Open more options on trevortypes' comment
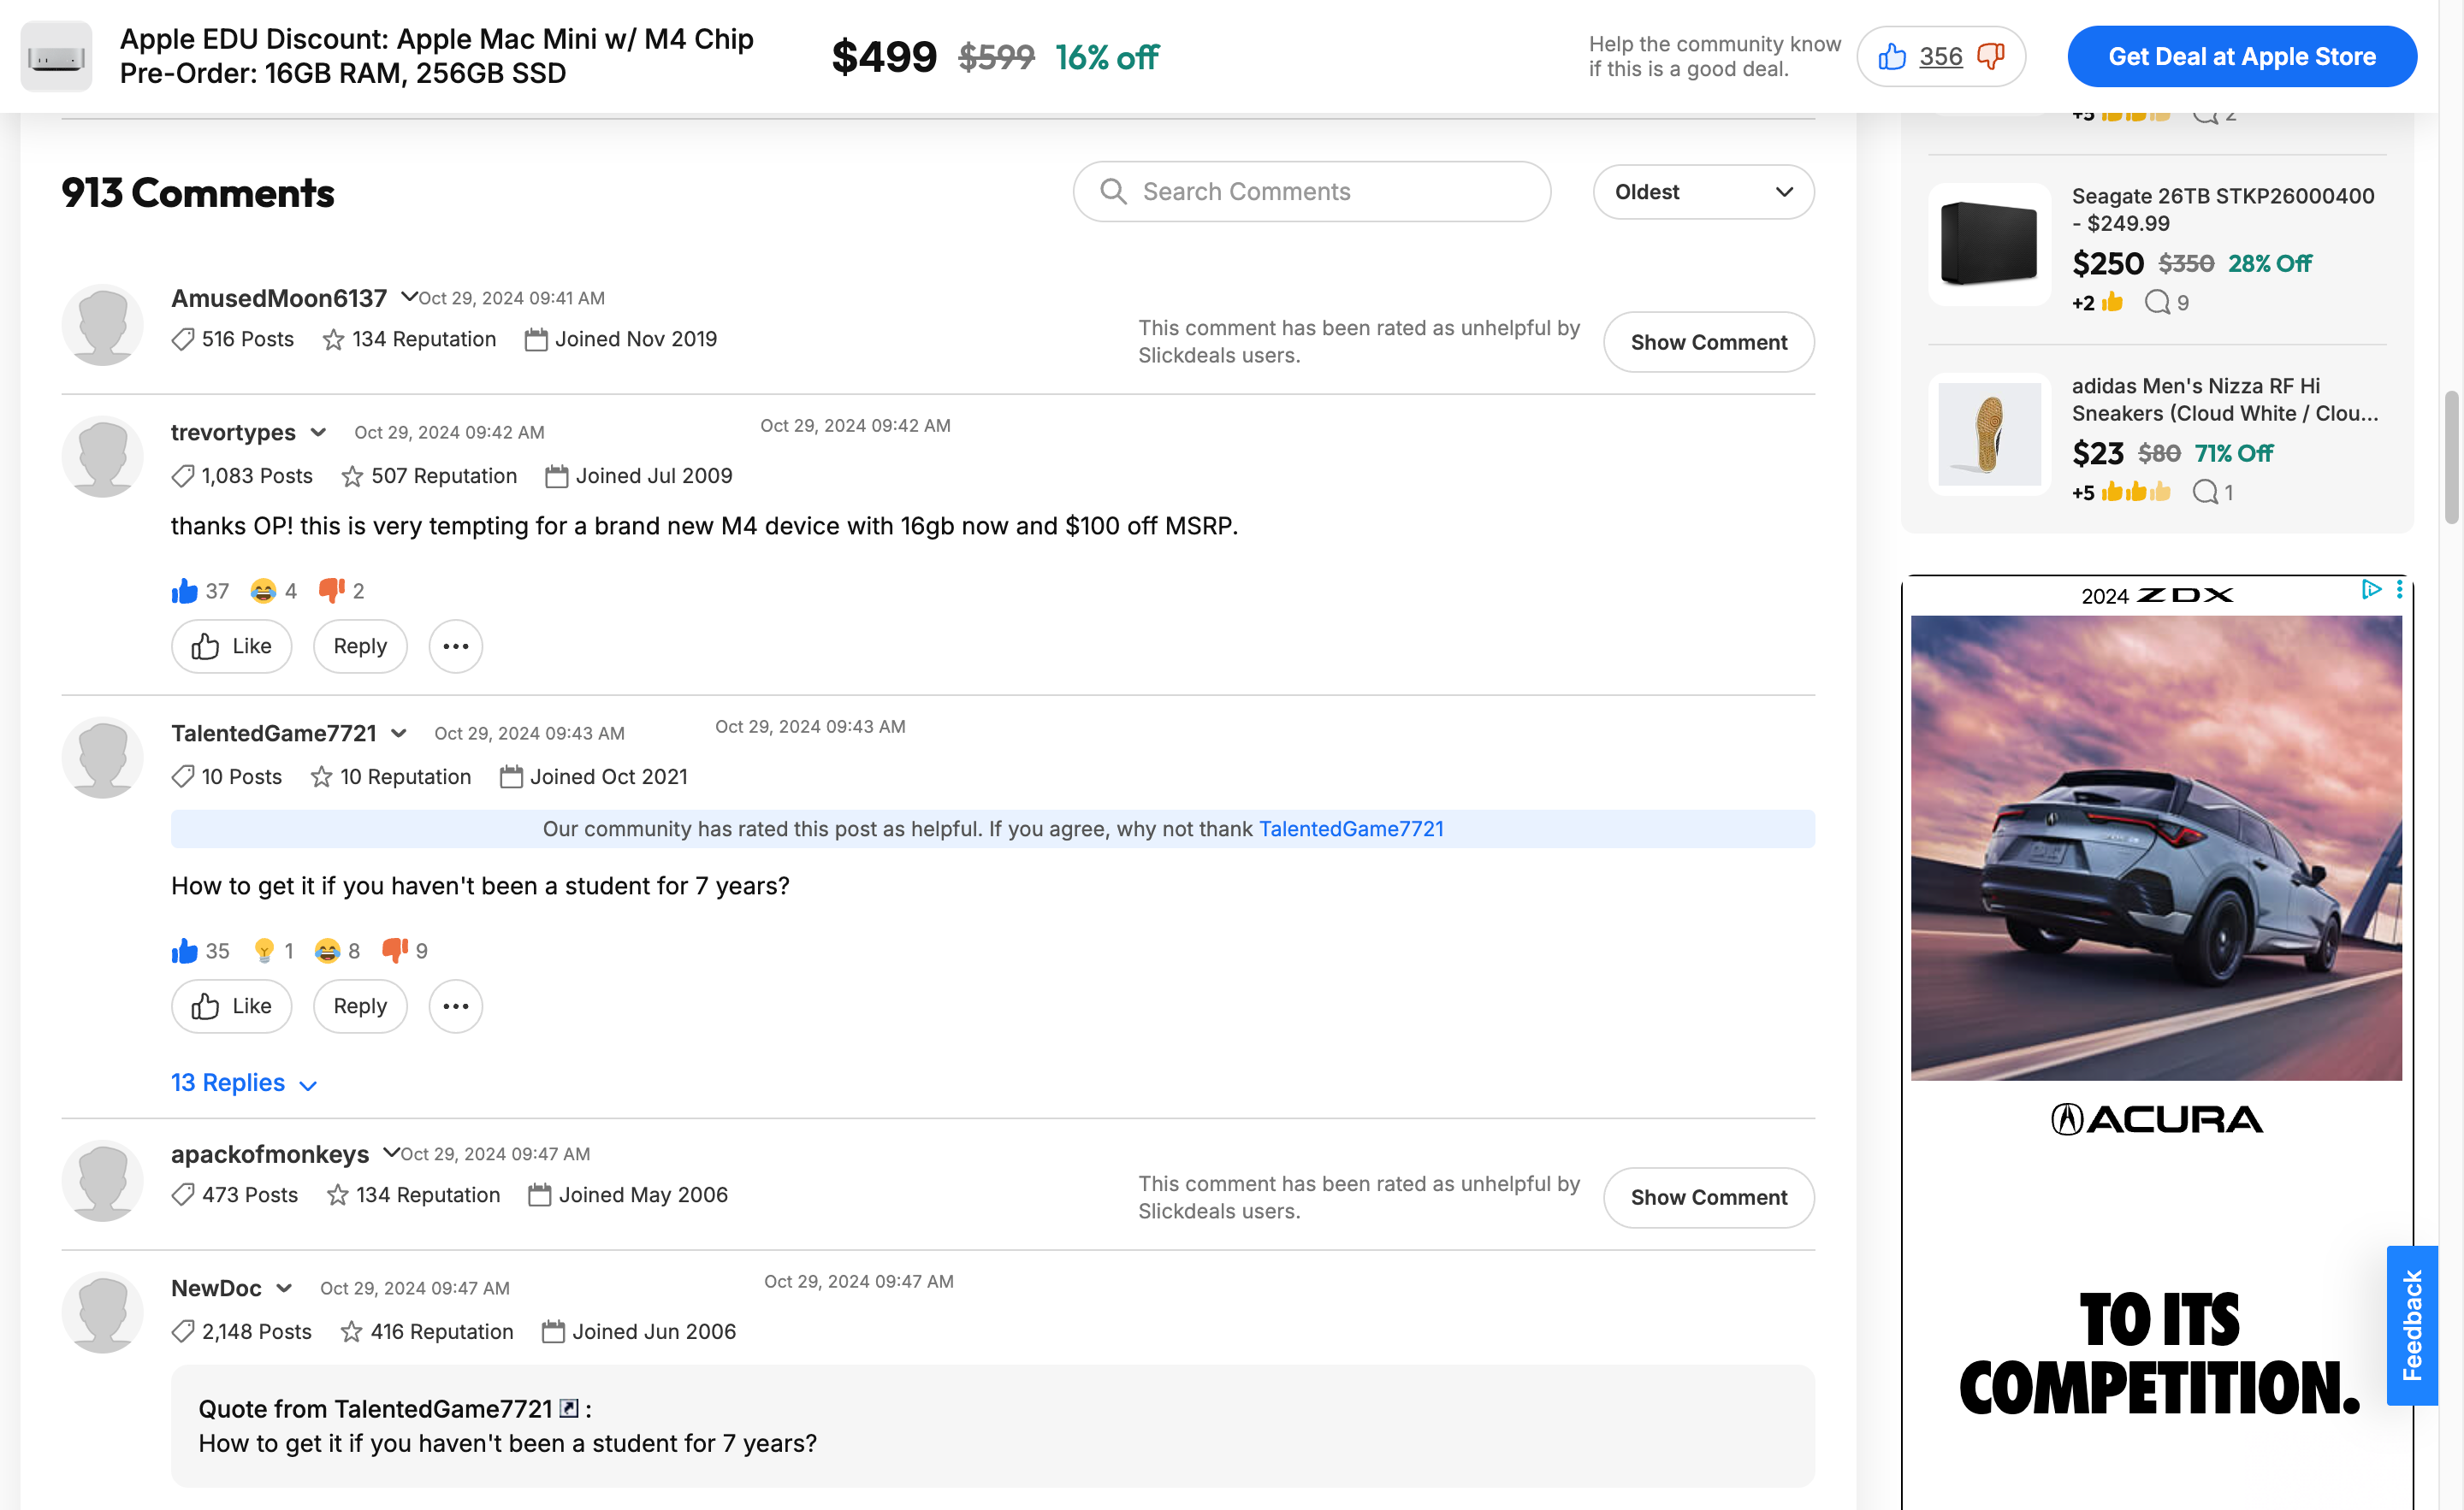Image resolution: width=2464 pixels, height=1510 pixels. [456, 646]
